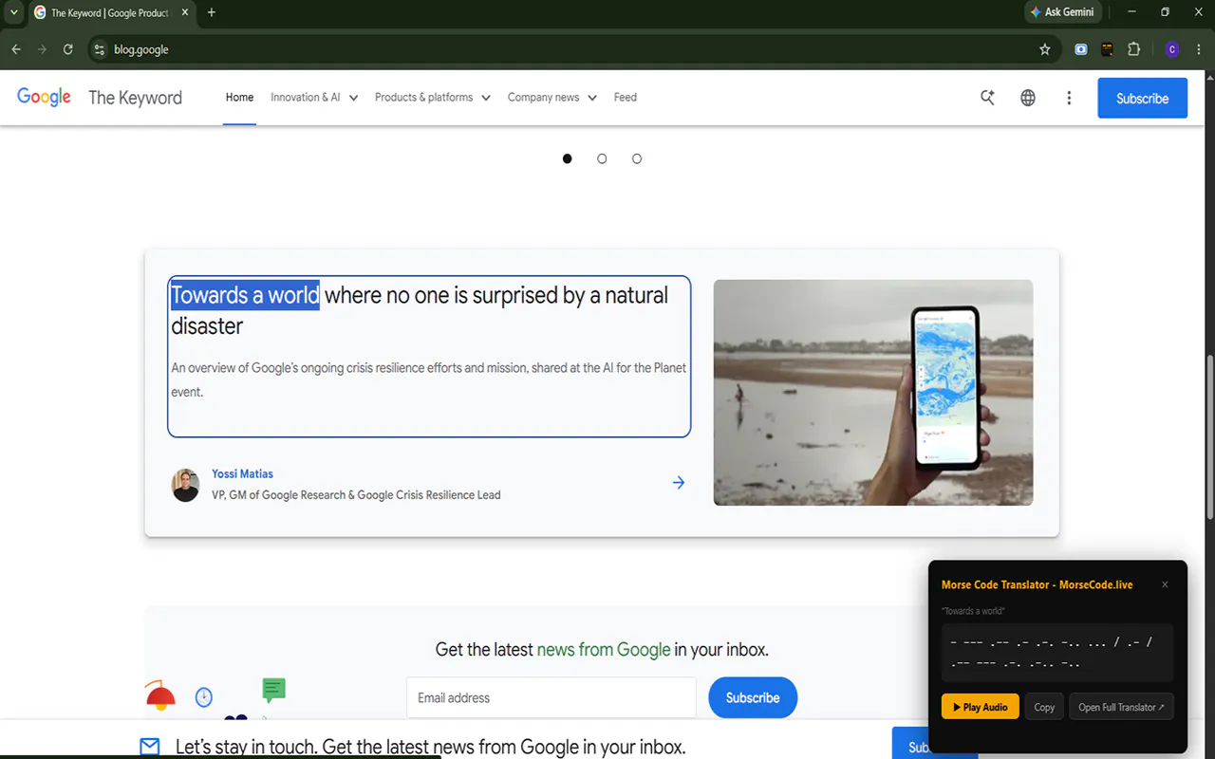The height and width of the screenshot is (759, 1215).
Task: View site information icon in address bar
Action: point(100,49)
